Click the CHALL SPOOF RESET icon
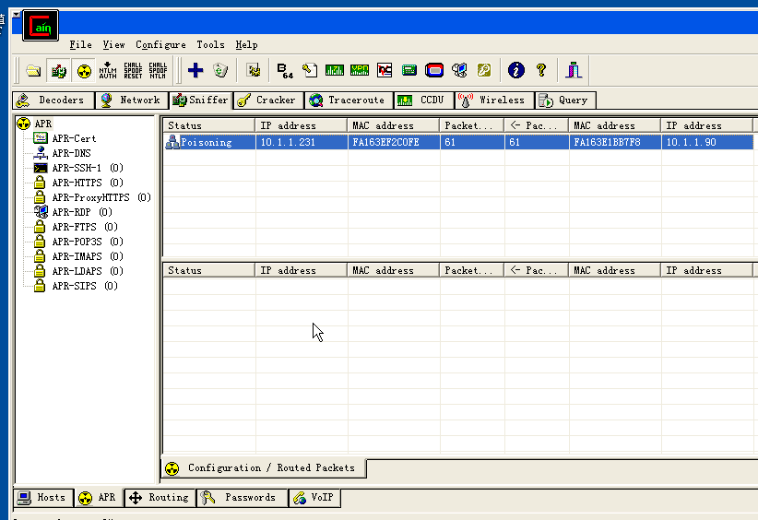The height and width of the screenshot is (520, 758). point(133,71)
